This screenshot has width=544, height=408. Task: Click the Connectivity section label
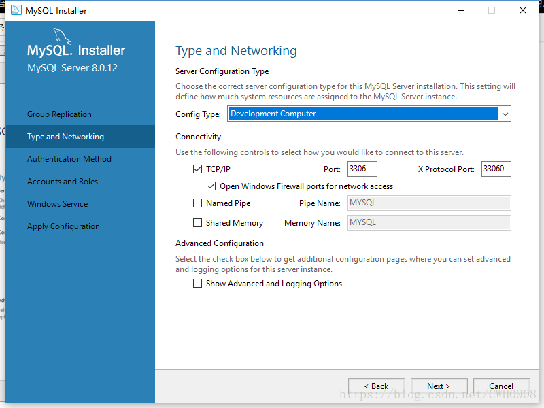point(198,137)
